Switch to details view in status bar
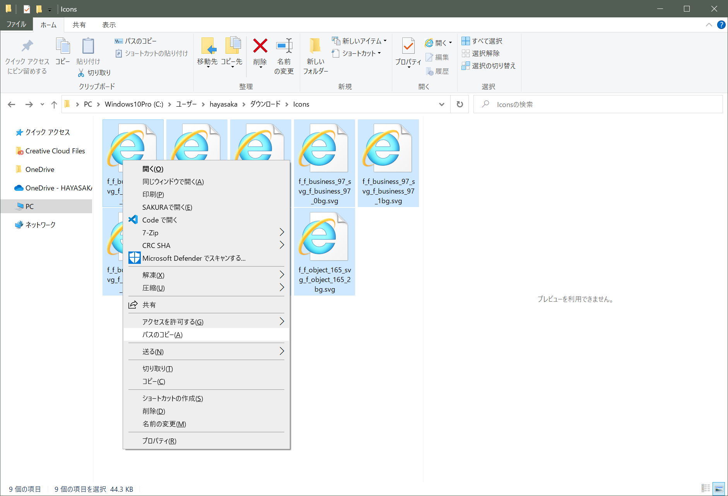Viewport: 728px width, 496px height. 706,488
